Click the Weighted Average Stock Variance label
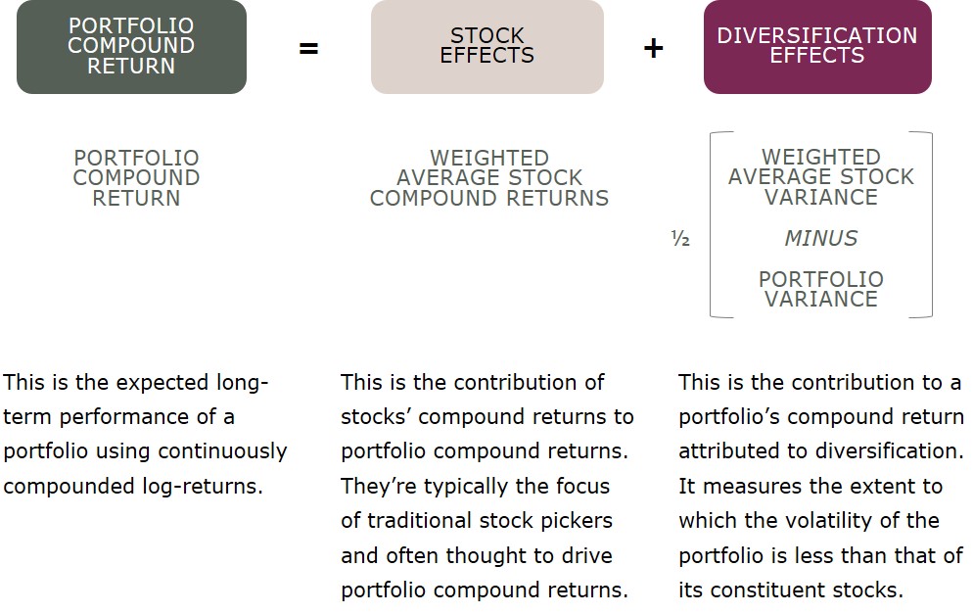 (821, 177)
